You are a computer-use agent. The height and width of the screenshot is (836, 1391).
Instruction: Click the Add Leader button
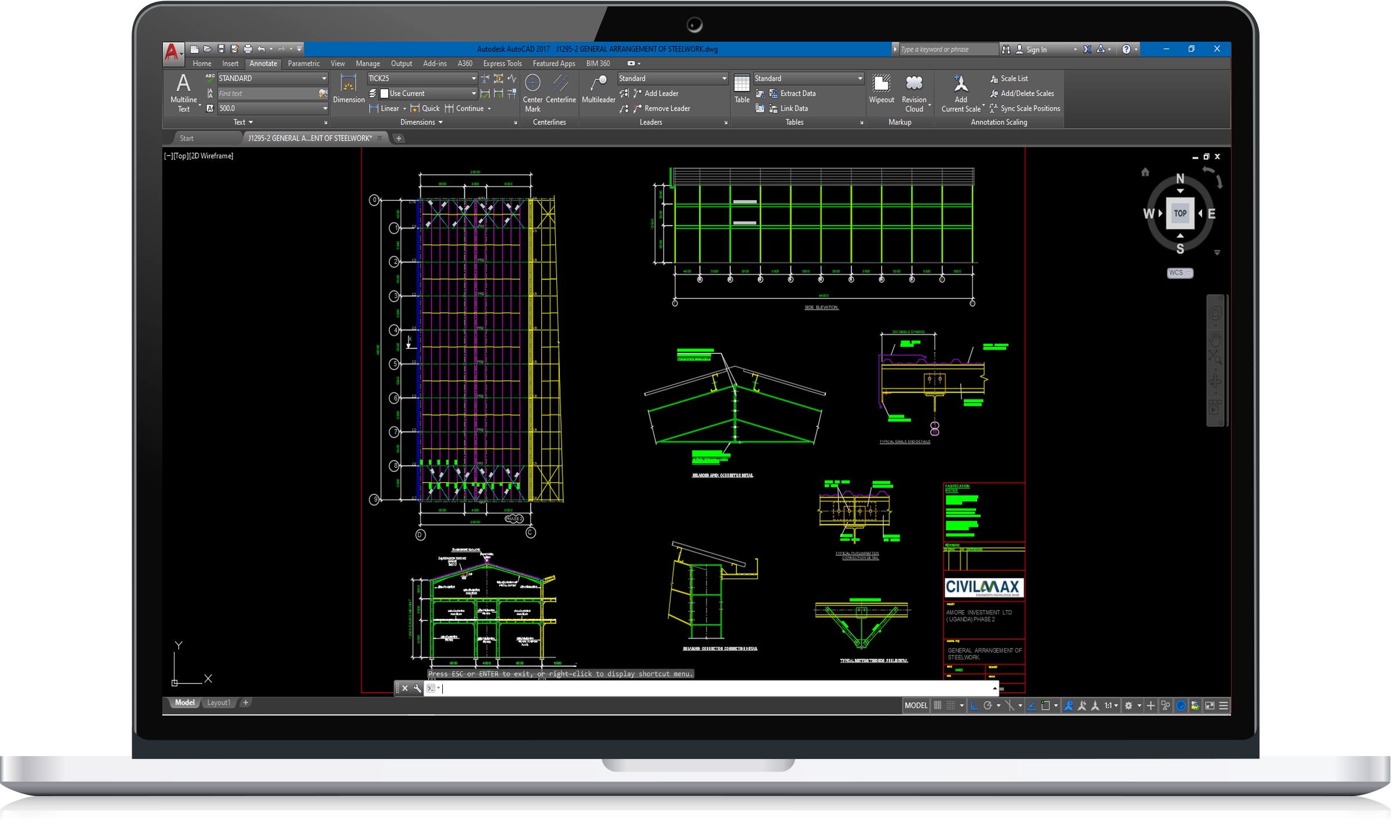[656, 93]
